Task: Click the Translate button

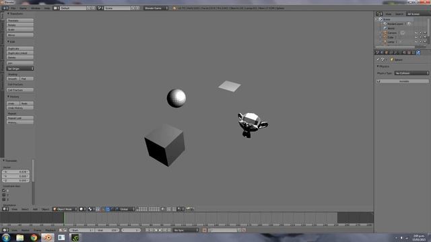Action: tap(20, 21)
